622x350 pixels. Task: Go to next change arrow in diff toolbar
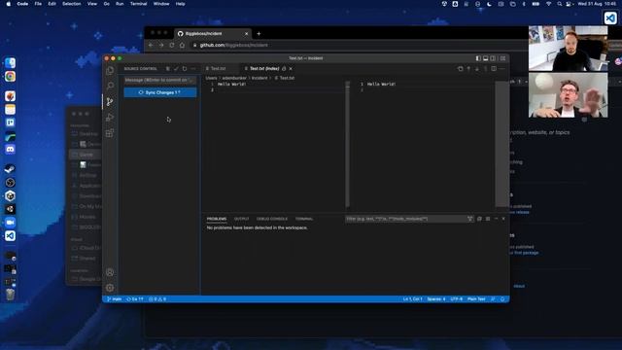click(x=477, y=69)
